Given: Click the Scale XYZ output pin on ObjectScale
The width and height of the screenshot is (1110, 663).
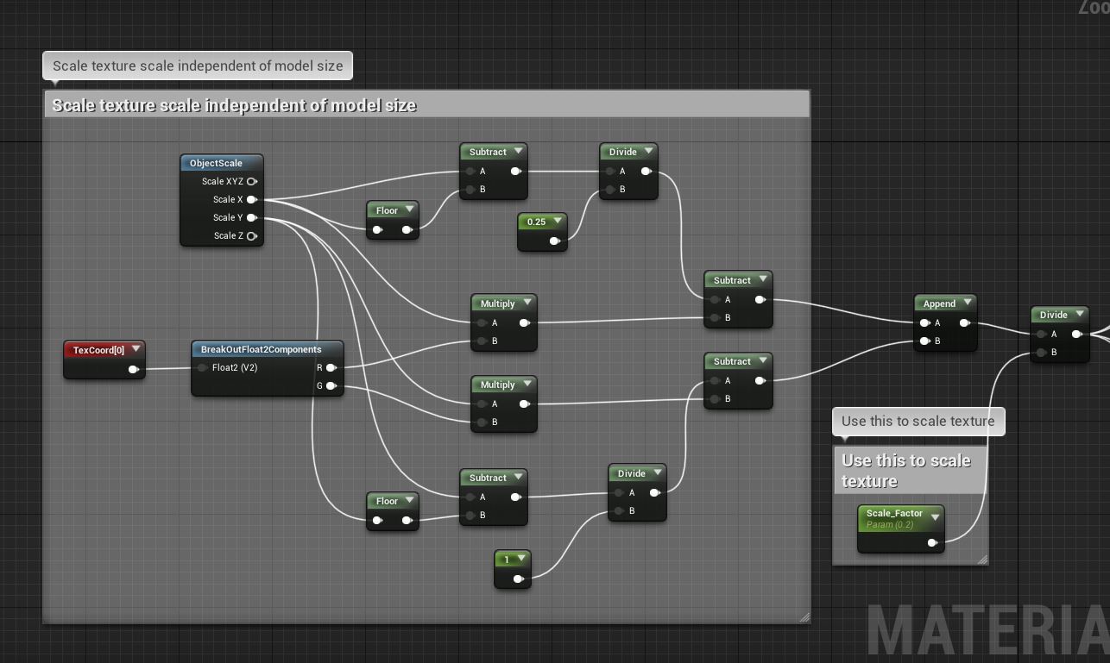Looking at the screenshot, I should [252, 182].
